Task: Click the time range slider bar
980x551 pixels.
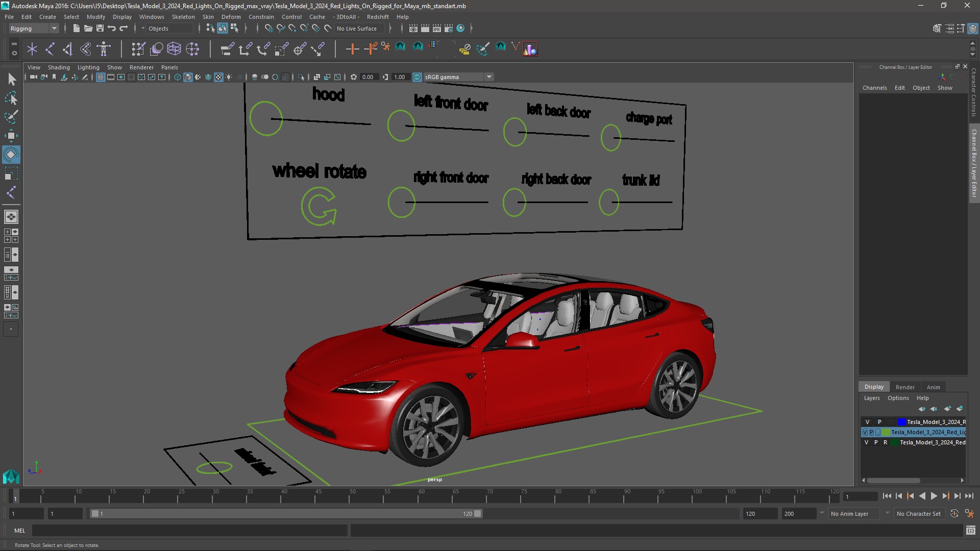Action: (286, 514)
